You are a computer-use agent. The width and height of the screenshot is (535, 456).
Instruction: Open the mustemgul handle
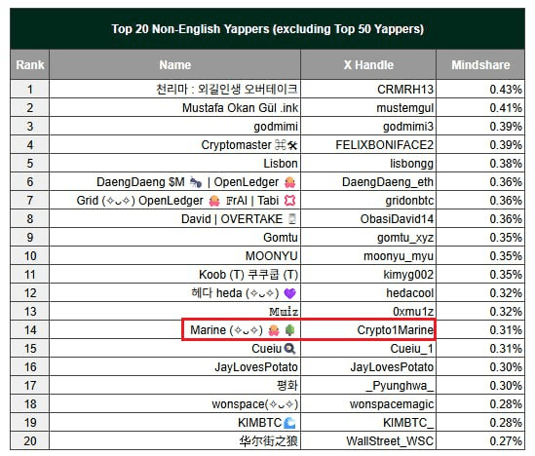click(x=405, y=108)
